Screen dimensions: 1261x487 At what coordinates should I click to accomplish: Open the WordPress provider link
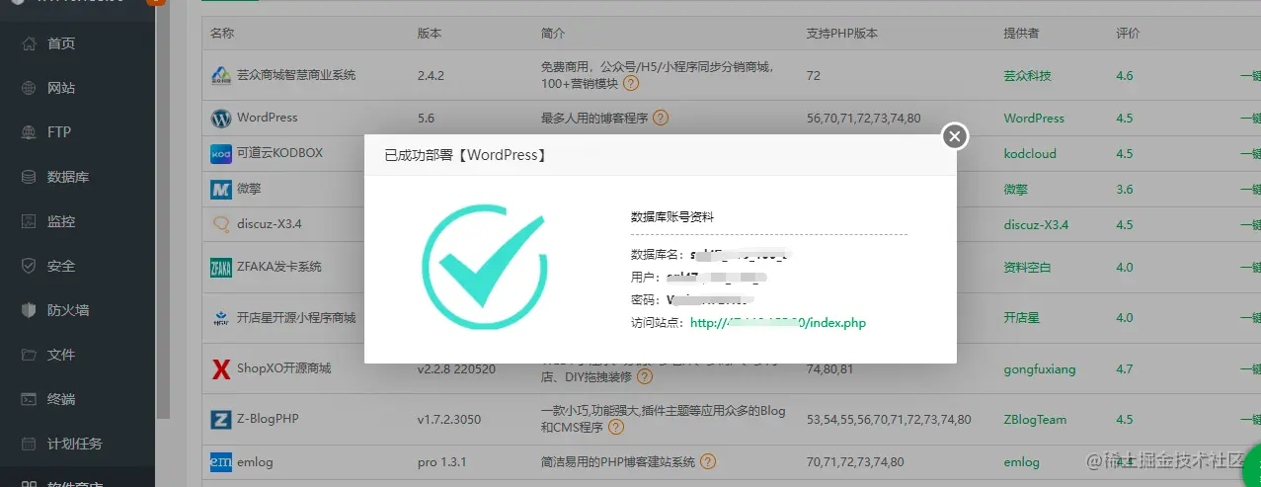click(x=1034, y=118)
